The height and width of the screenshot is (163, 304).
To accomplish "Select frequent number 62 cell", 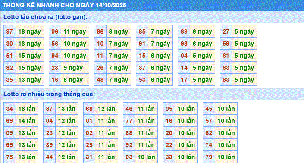I will (209, 133).
